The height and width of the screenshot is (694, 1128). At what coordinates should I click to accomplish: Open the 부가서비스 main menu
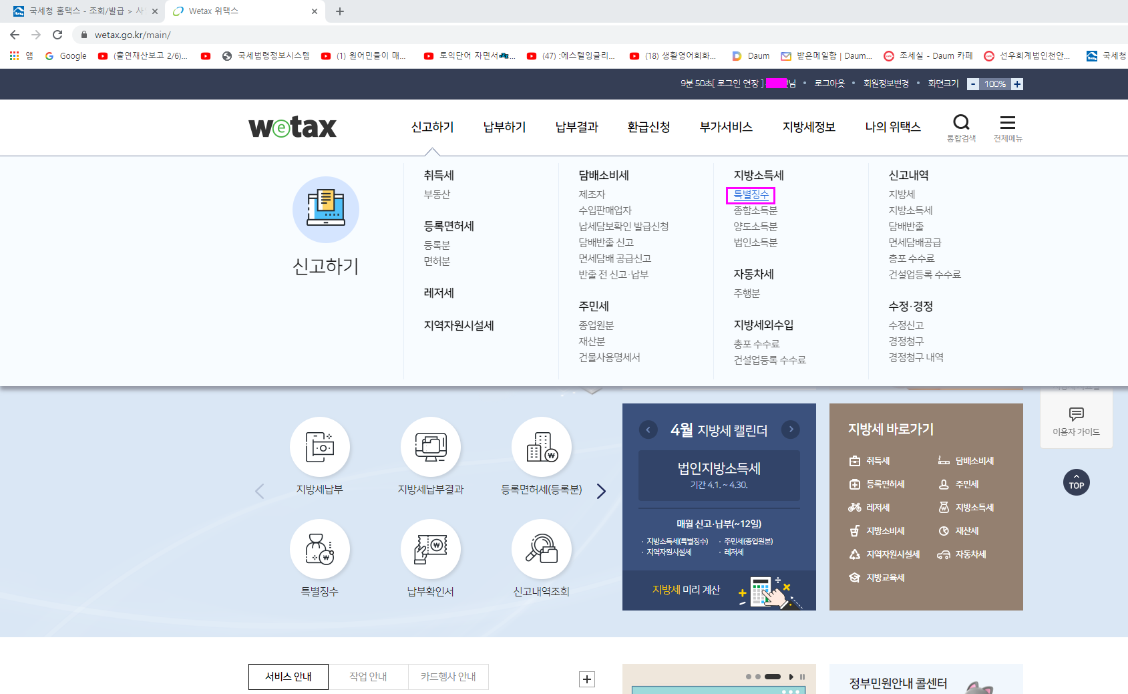pos(726,127)
